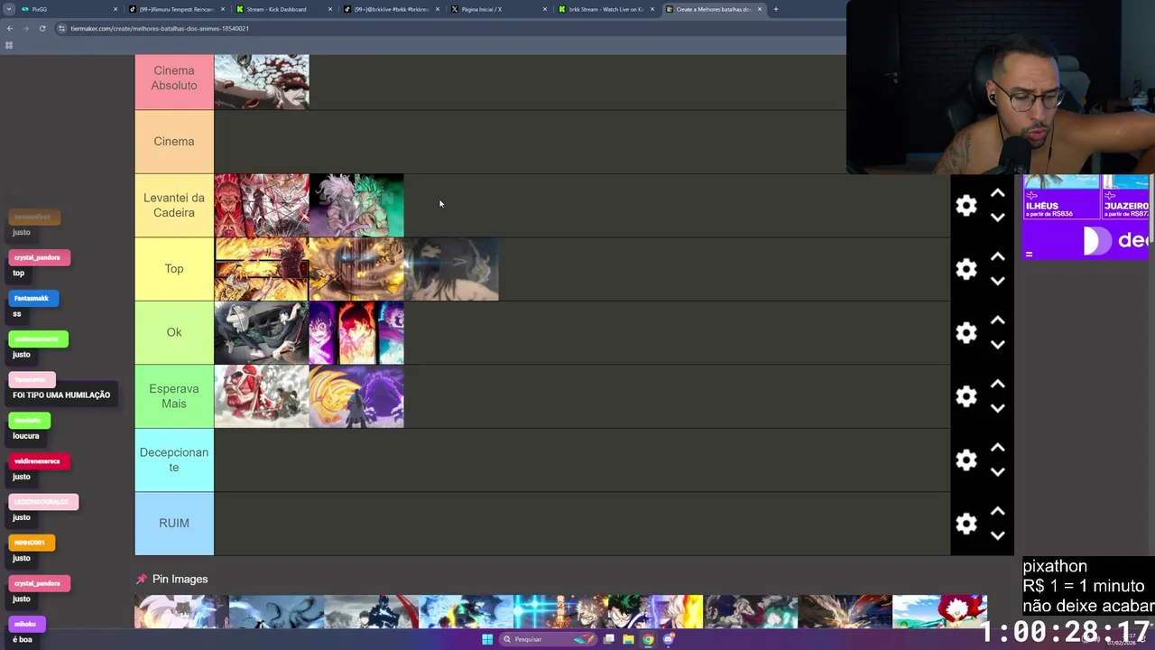This screenshot has height=650, width=1155.
Task: Move Esperava Mais row down
Action: (x=997, y=408)
